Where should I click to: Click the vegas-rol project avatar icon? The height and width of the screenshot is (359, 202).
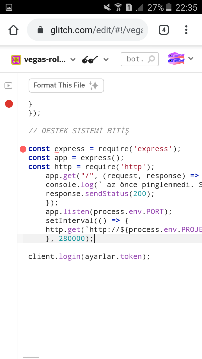point(16,59)
